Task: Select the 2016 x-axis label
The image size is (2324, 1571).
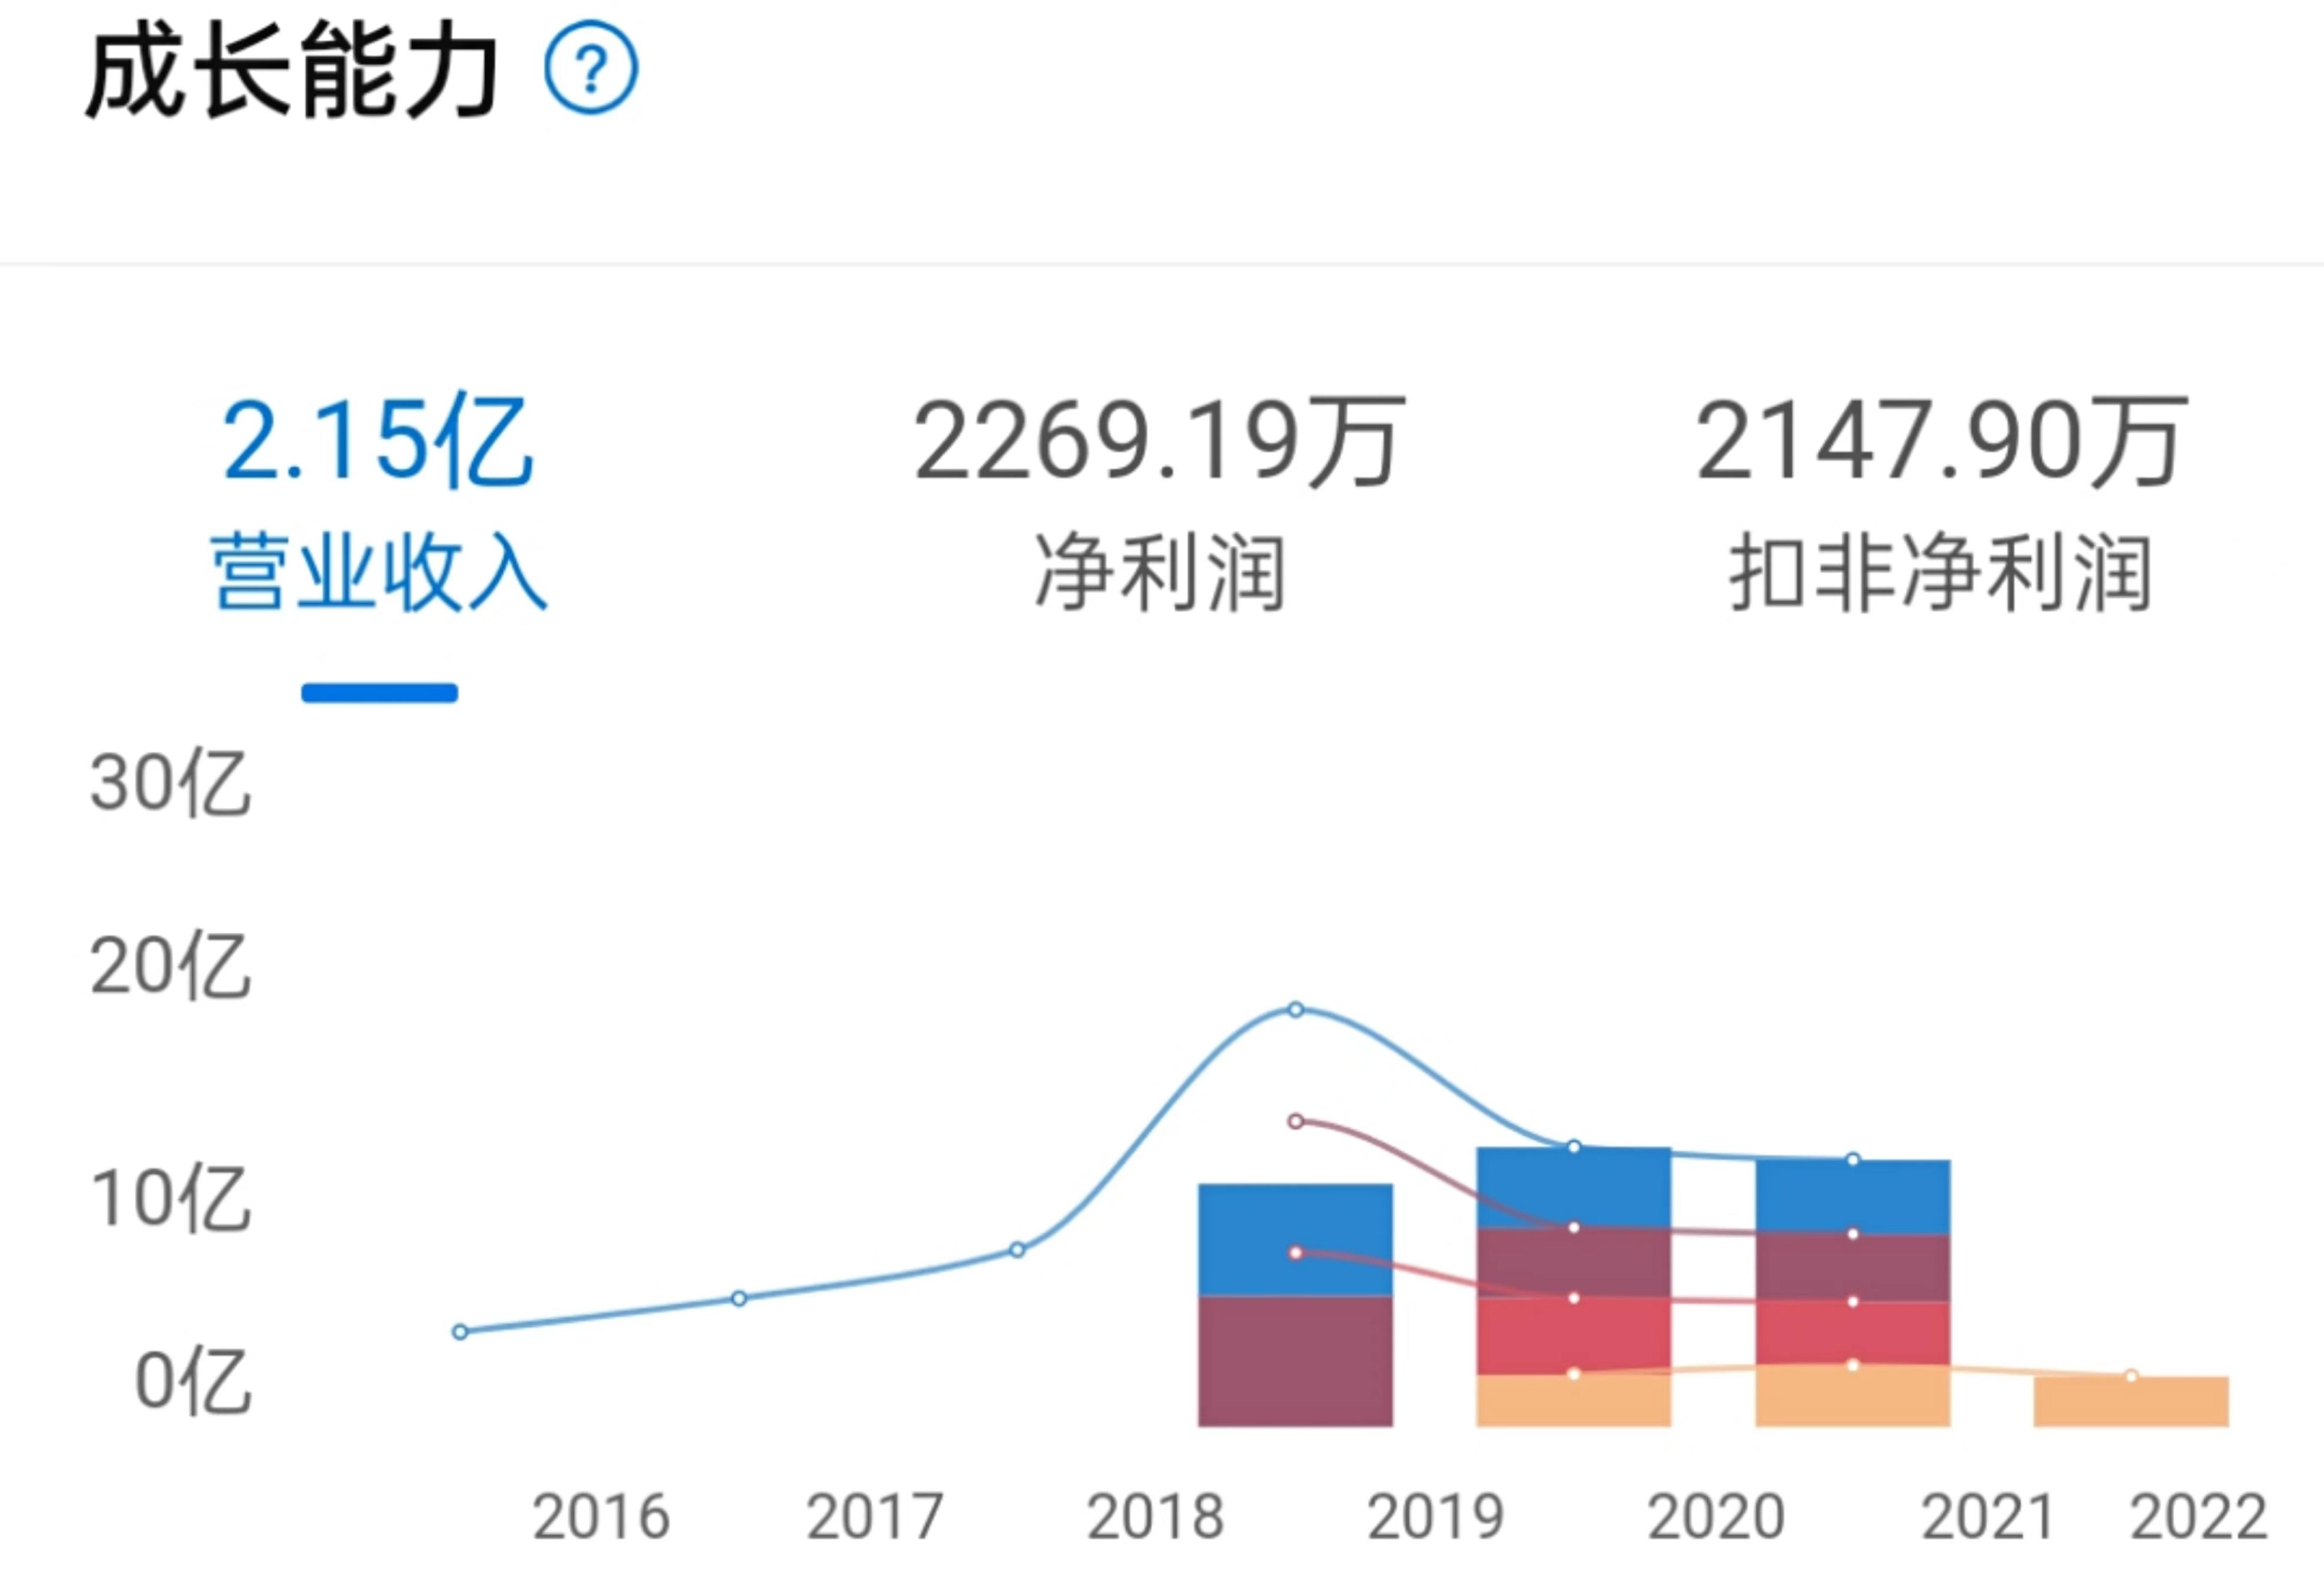Action: click(601, 1517)
